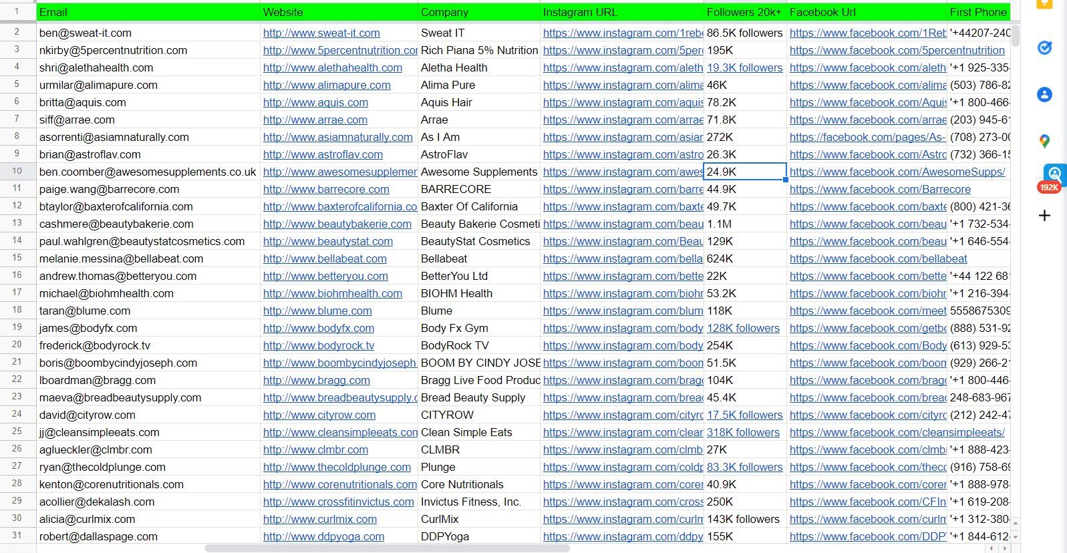Click the scroll left arrow at bottom
Screen dimensions: 1067x553
point(992,548)
